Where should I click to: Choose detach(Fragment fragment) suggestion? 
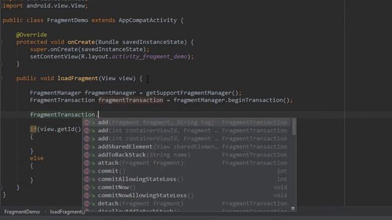tap(187, 204)
